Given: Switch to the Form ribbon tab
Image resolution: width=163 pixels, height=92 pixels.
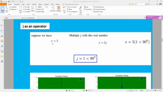Looking at the screenshot, I should (28, 4).
